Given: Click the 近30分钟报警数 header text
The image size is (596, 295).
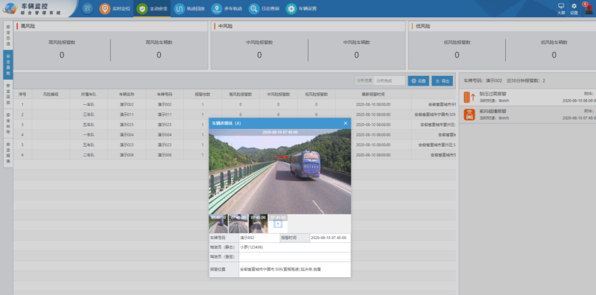Looking at the screenshot, I should 527,81.
